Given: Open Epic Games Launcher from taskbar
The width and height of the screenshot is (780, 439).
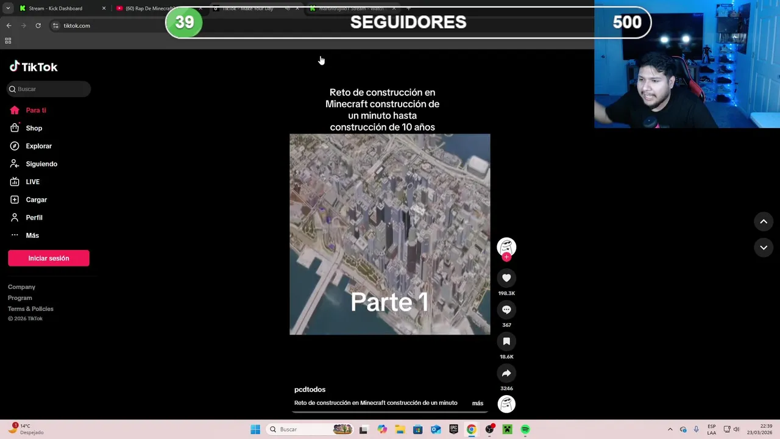Looking at the screenshot, I should coord(453,429).
